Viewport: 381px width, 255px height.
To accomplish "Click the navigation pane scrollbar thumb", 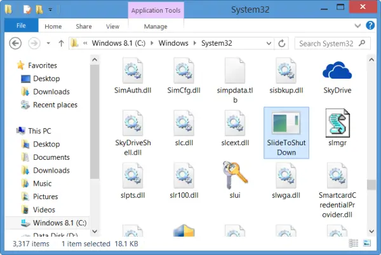I will click(95, 122).
